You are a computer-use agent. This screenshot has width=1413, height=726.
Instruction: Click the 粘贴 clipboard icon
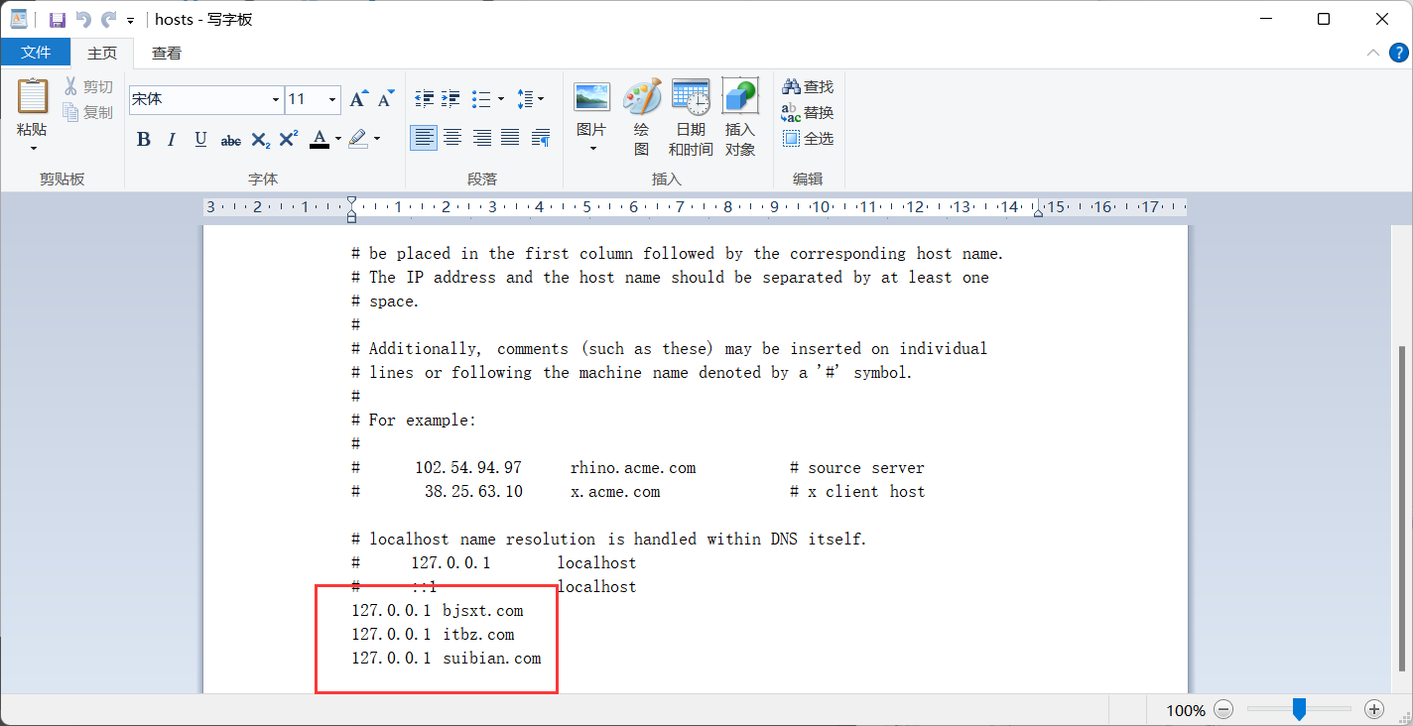[33, 97]
